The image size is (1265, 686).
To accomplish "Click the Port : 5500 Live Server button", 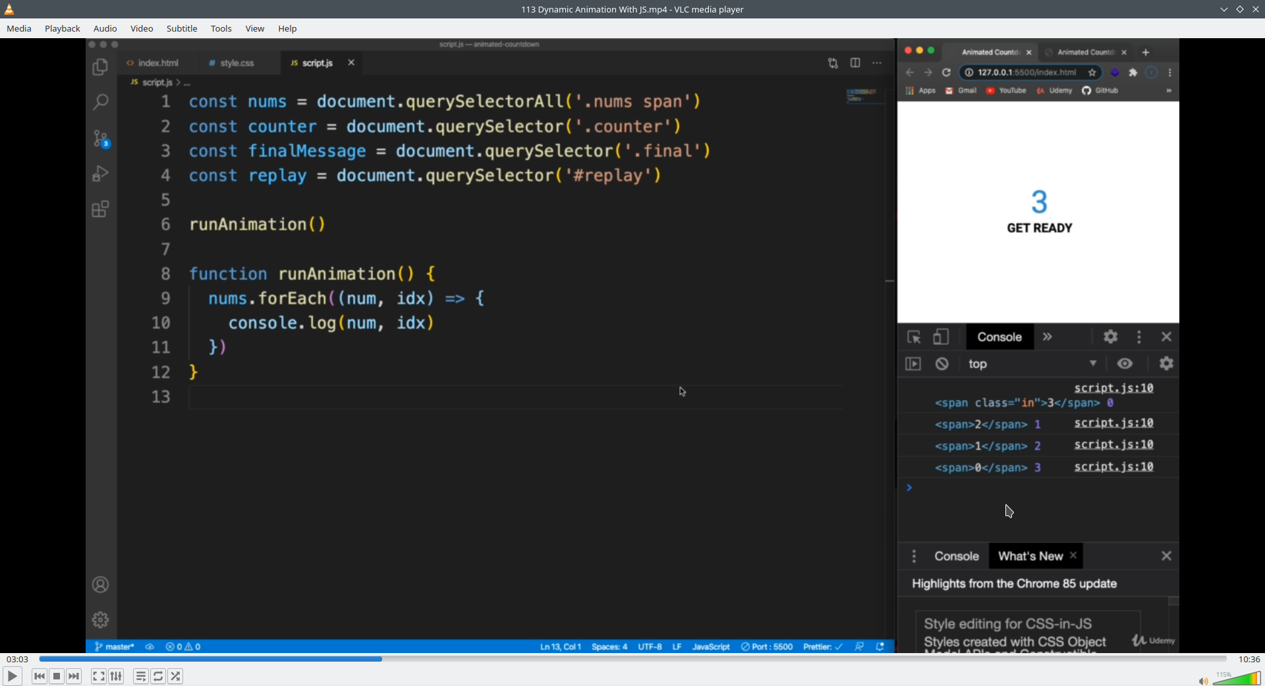I will (767, 646).
